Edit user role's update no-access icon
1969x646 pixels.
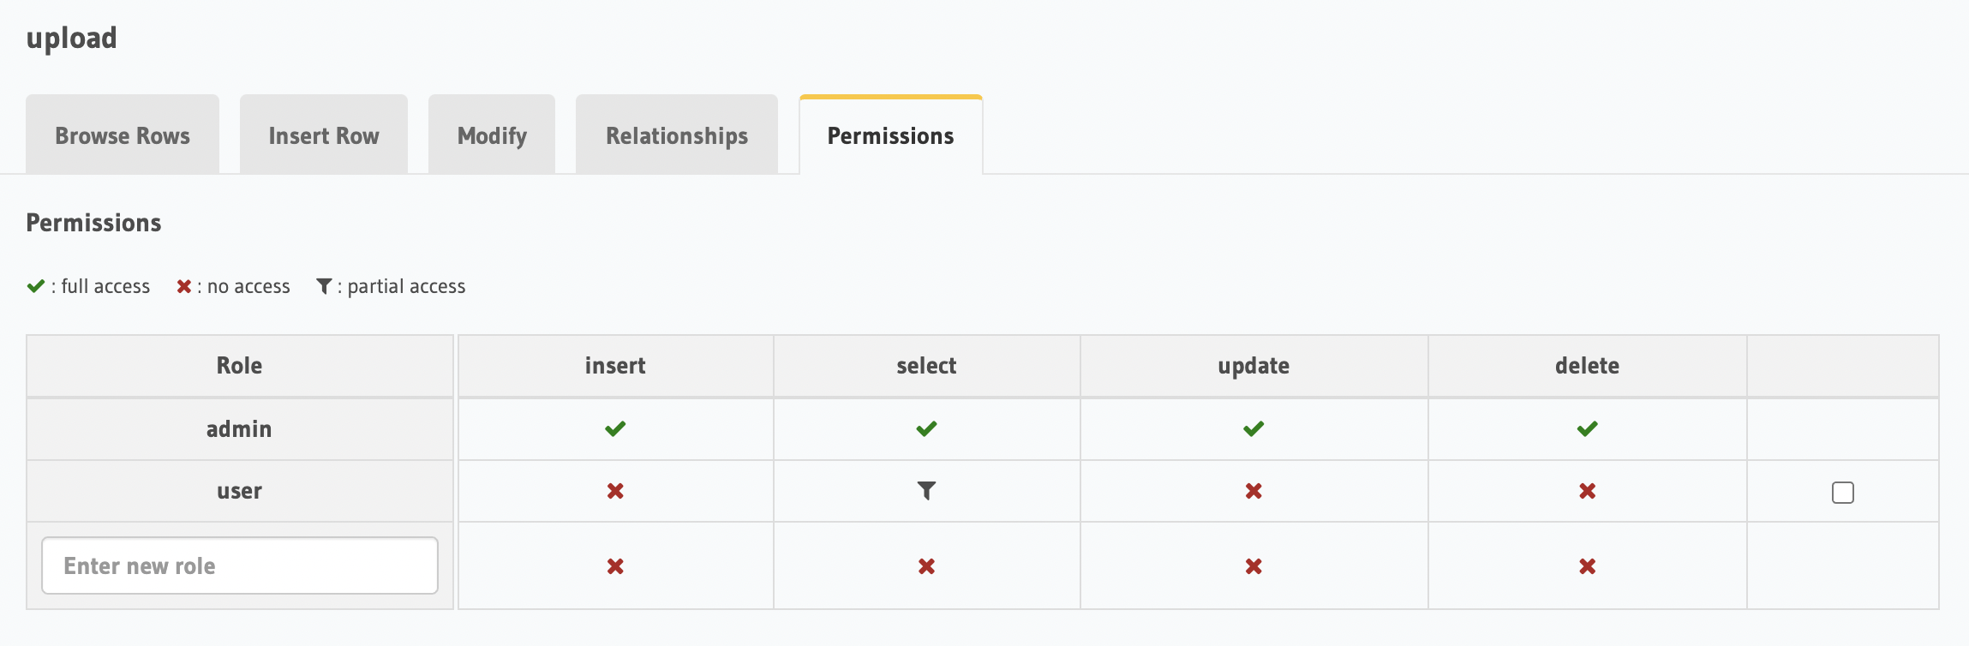coord(1254,491)
